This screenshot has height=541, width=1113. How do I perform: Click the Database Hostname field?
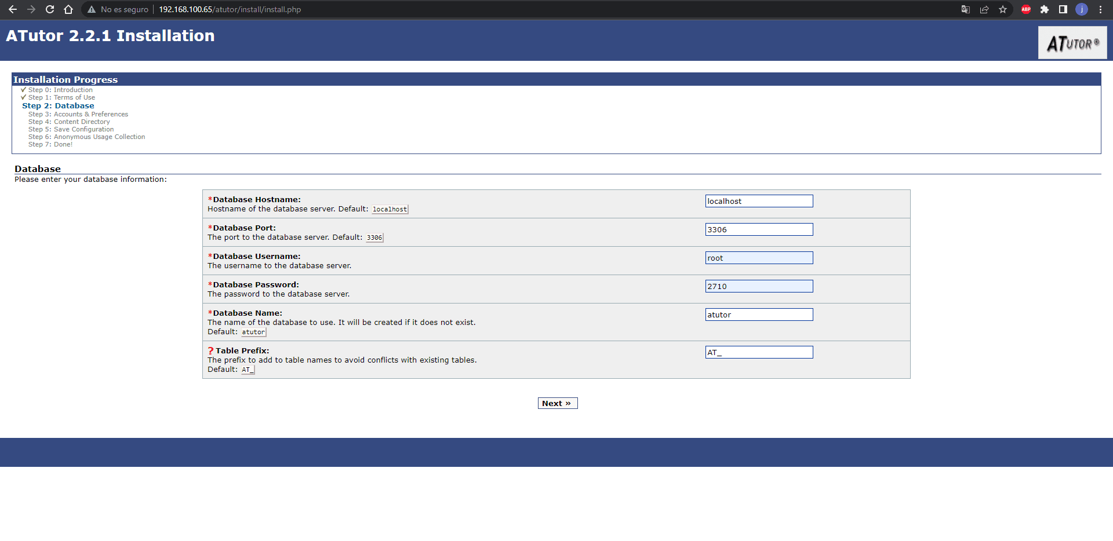click(759, 201)
